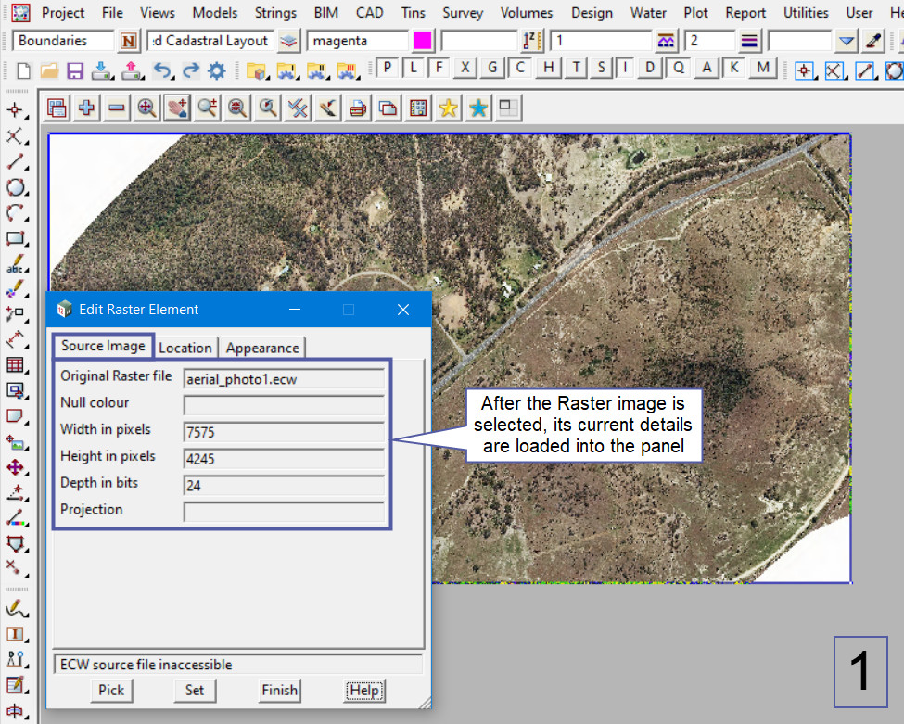904x724 pixels.
Task: Click the plus icon on view toolbar
Action: 86,108
